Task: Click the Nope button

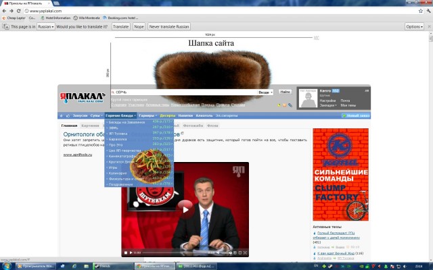Action: coord(139,27)
